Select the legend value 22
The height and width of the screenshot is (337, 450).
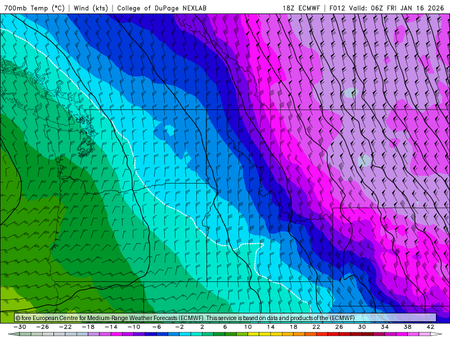point(316,327)
